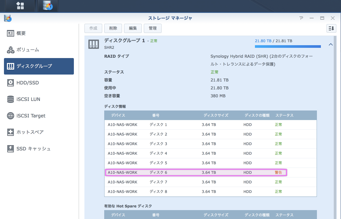Click the iSCSI LUN database icon

point(11,99)
